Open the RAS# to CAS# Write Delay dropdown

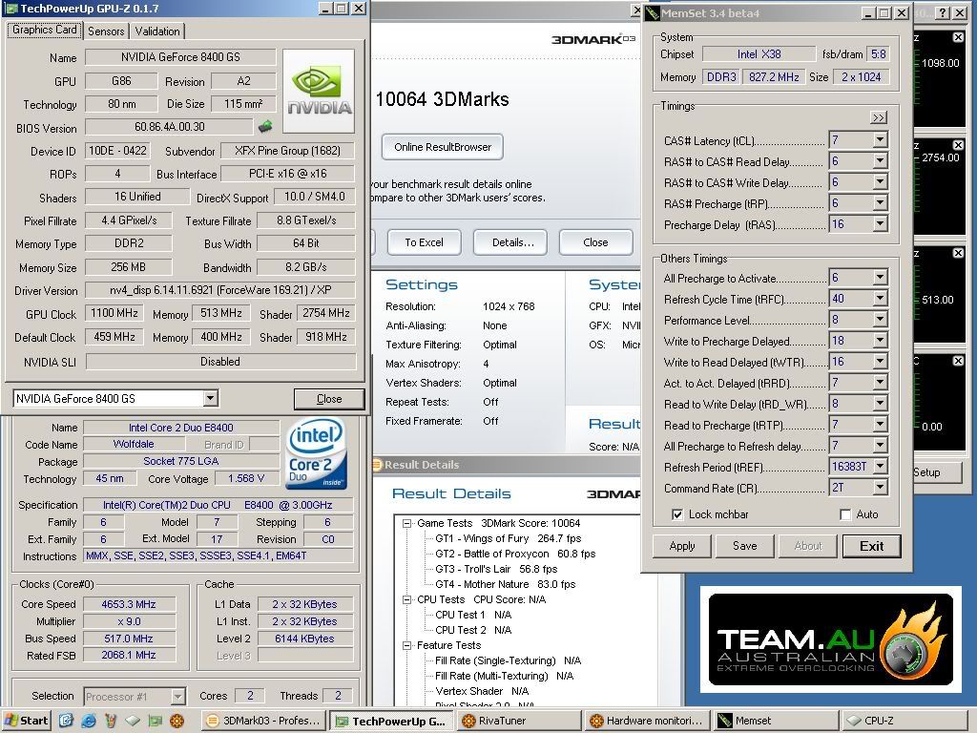(x=880, y=182)
